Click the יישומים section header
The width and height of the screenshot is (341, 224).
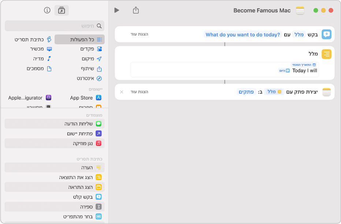pyautogui.click(x=96, y=89)
